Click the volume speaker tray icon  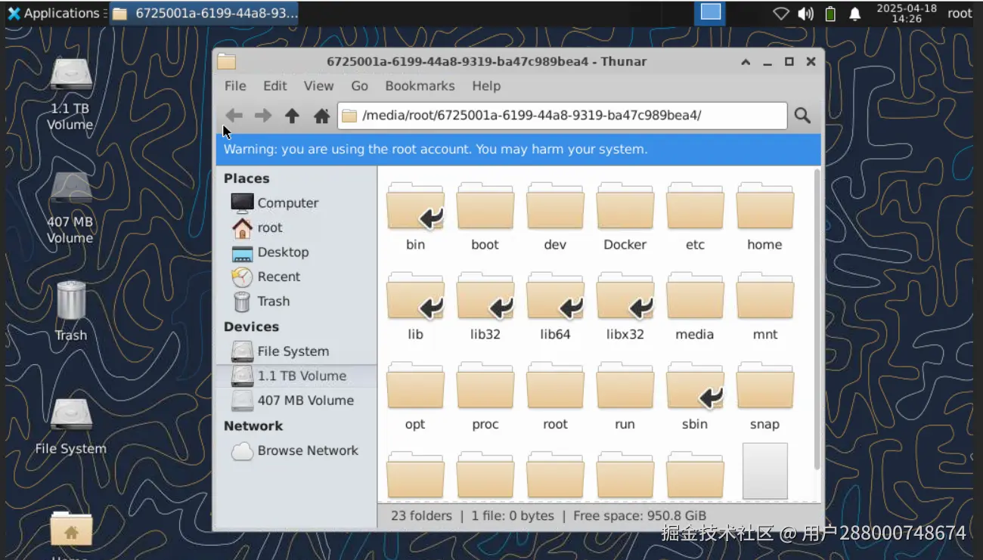805,14
